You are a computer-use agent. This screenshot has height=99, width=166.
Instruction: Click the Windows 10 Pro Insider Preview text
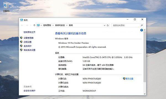click(x=74, y=43)
